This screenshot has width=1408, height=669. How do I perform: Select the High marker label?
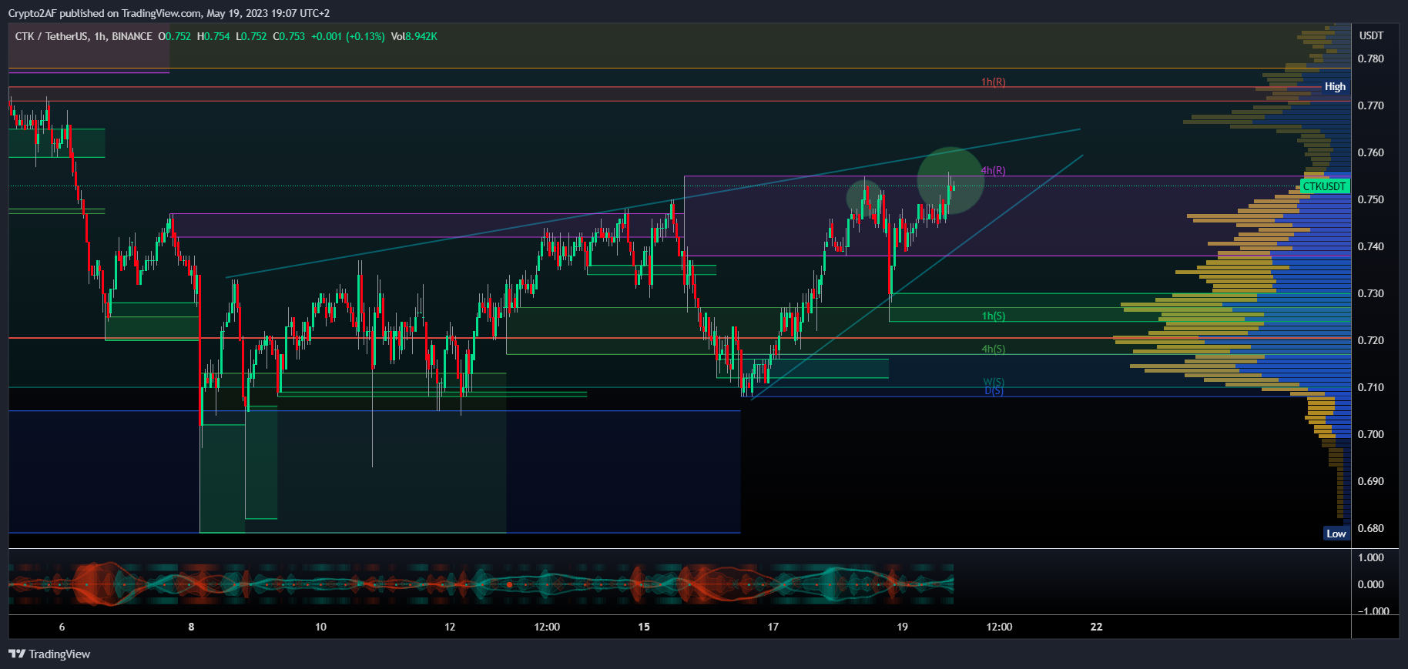click(1335, 86)
